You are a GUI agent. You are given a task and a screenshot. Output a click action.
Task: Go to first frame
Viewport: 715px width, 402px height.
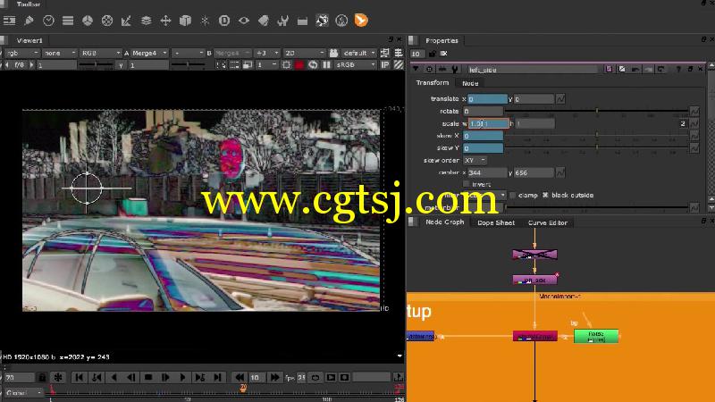pyautogui.click(x=80, y=377)
